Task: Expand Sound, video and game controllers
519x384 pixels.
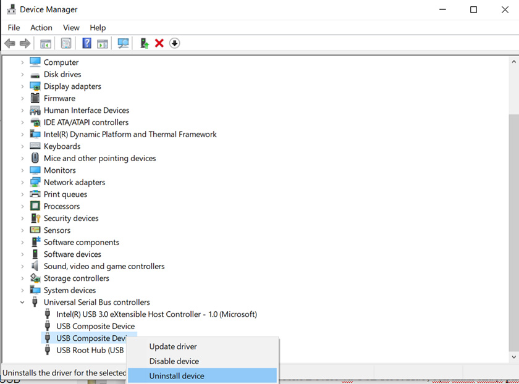Action: click(x=22, y=267)
